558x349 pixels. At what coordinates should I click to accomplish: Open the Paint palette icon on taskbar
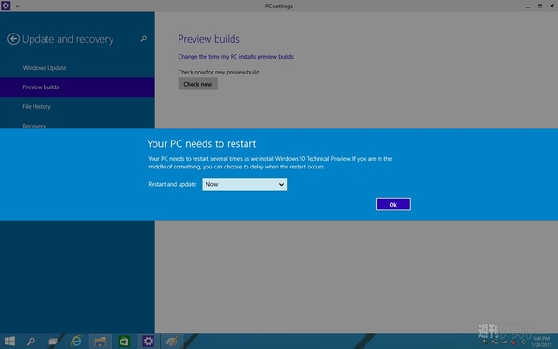[172, 342]
